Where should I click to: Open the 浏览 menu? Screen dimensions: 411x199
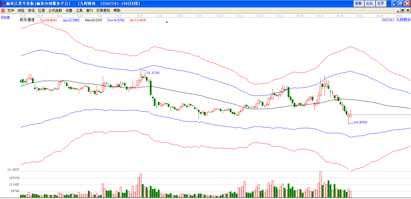(x=21, y=11)
